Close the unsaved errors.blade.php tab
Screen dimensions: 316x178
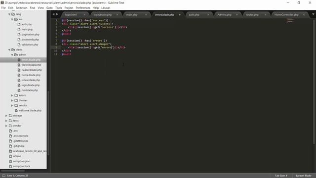180,15
